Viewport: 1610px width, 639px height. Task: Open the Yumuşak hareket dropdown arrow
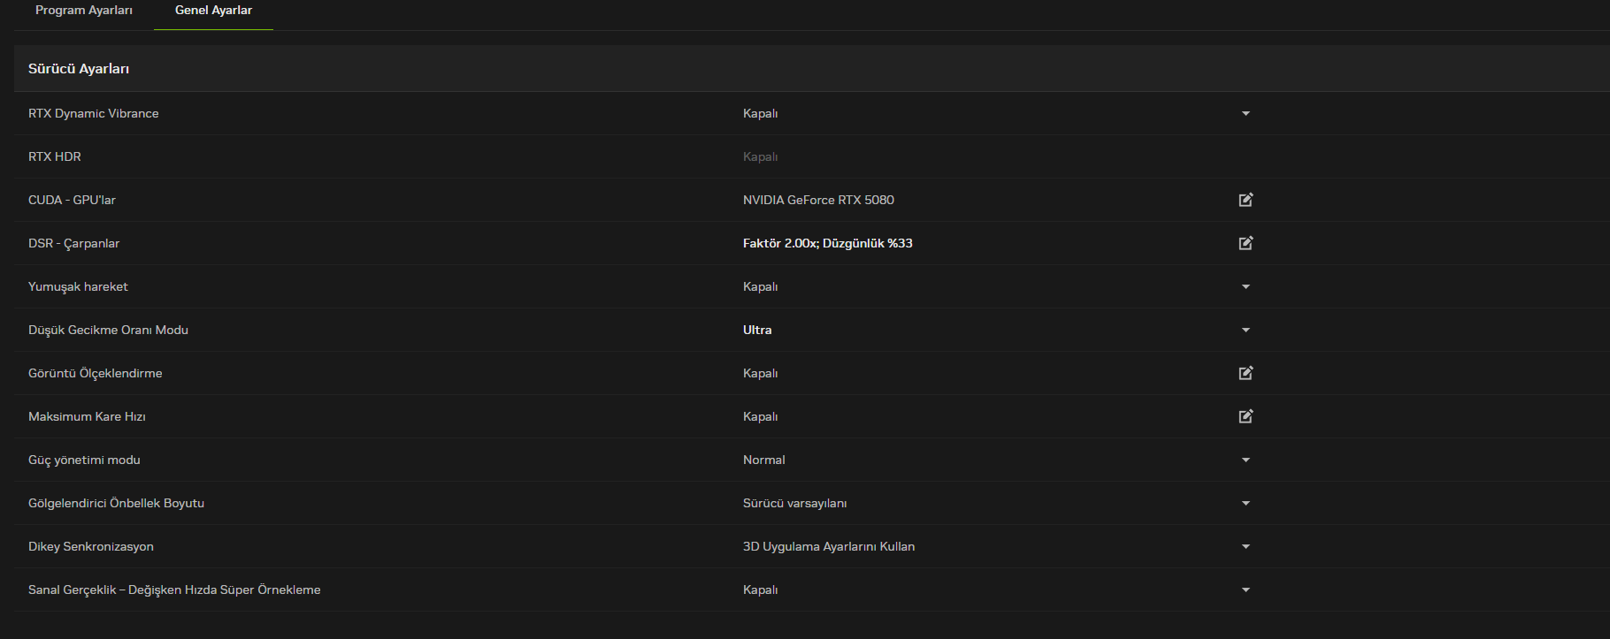click(1246, 286)
